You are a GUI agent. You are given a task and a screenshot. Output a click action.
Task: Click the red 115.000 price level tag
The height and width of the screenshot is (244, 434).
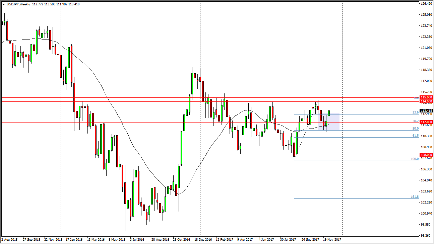426,97
